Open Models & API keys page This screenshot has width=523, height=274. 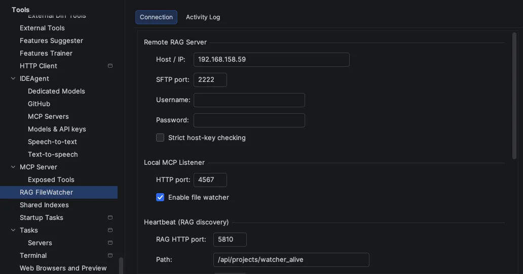click(57, 129)
